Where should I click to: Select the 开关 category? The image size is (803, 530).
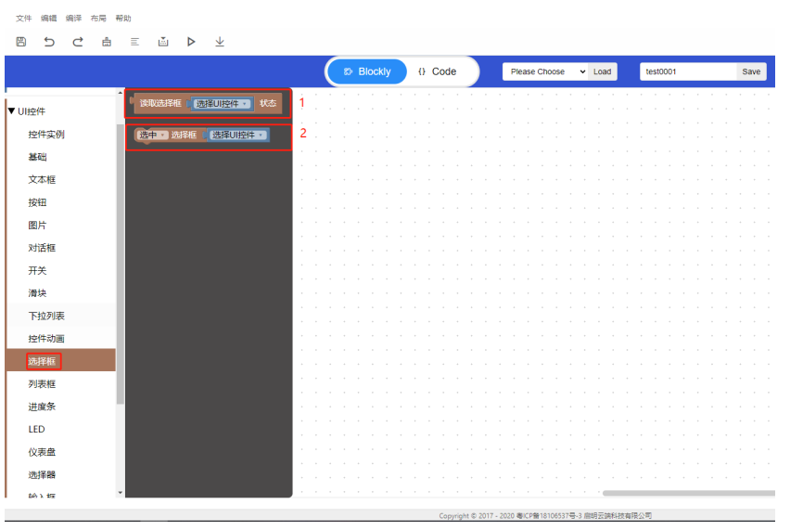tap(37, 270)
